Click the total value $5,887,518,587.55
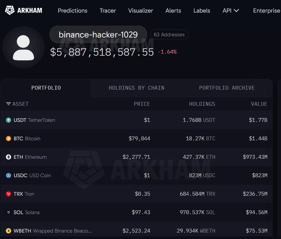 coord(102,52)
